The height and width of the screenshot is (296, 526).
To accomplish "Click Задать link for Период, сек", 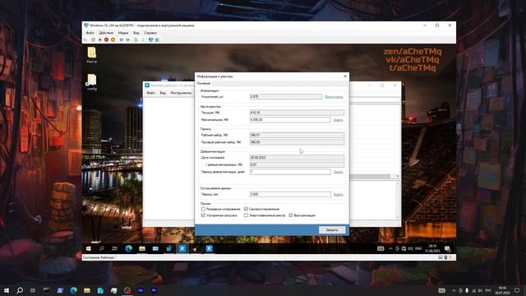I will coord(338,194).
